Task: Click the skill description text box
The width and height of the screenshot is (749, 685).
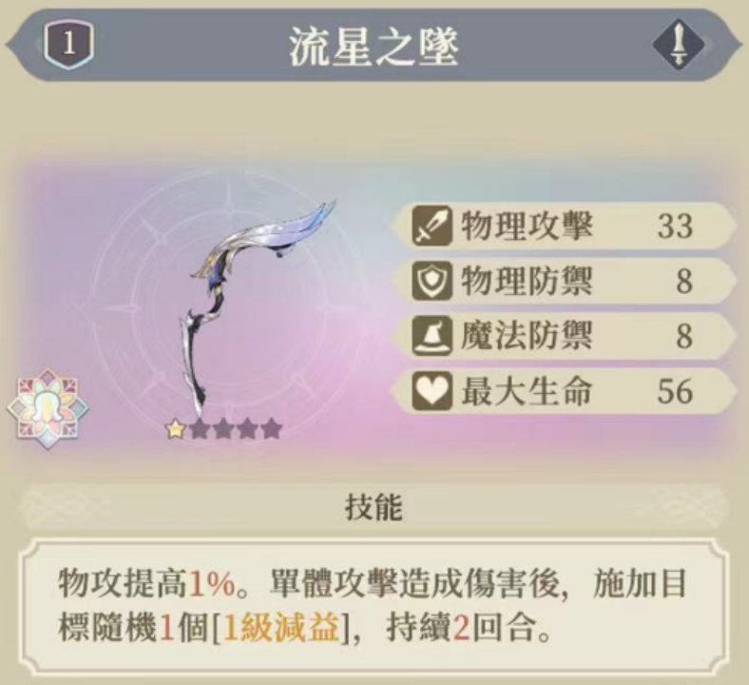Action: point(374,606)
